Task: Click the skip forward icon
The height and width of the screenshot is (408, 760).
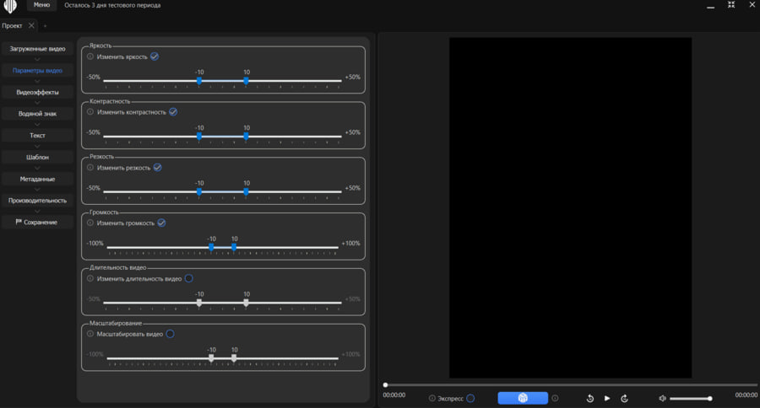Action: 624,398
